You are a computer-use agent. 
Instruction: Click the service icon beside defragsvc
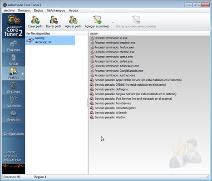(92, 89)
